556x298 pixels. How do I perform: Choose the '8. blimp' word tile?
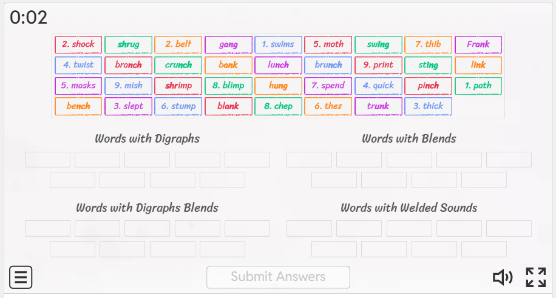(x=228, y=86)
